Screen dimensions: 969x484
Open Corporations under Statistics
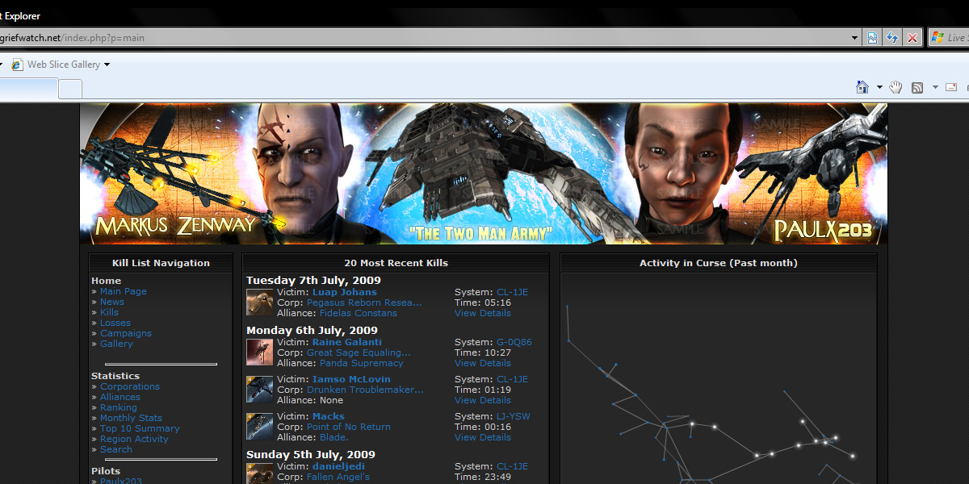pyautogui.click(x=130, y=386)
